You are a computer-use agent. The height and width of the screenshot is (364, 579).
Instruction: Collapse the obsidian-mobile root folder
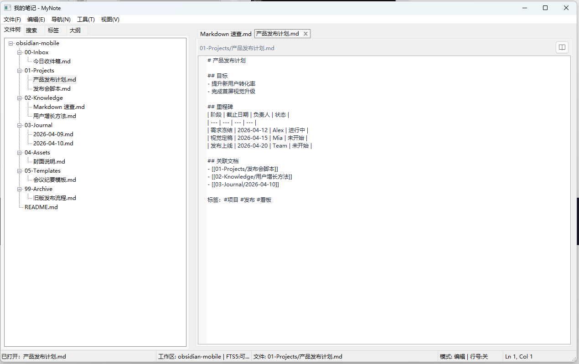click(x=10, y=43)
